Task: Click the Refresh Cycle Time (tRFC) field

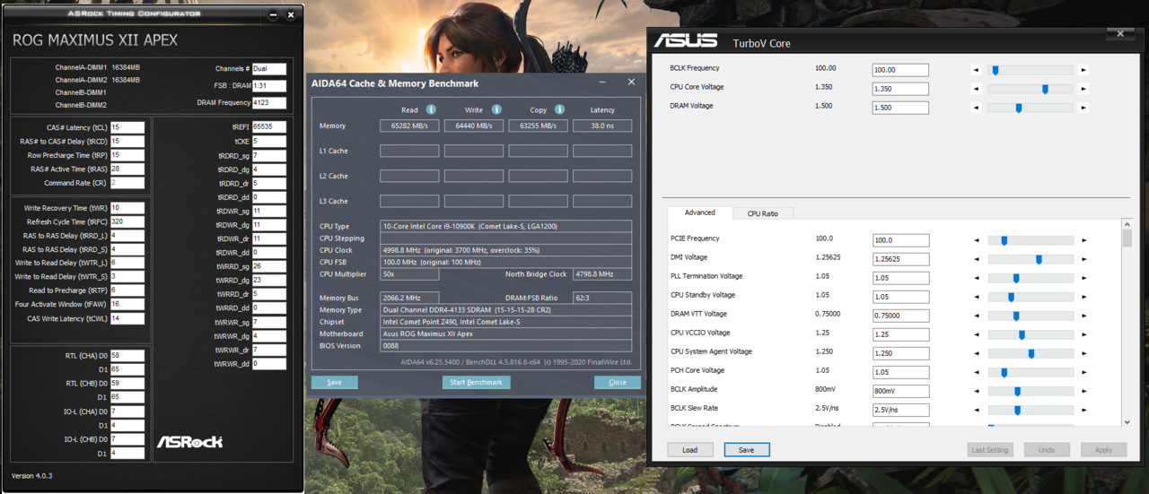Action: coord(127,221)
